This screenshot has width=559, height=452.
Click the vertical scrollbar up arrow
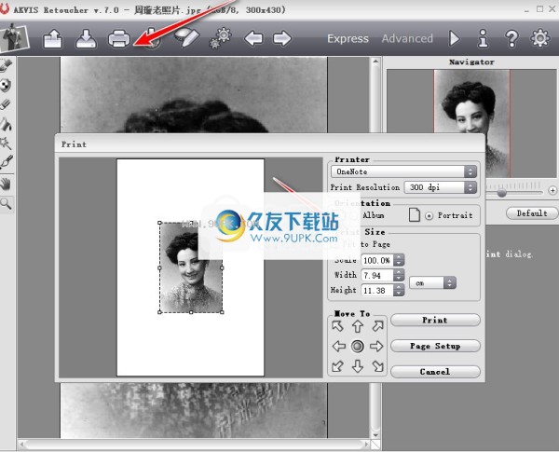tap(375, 62)
